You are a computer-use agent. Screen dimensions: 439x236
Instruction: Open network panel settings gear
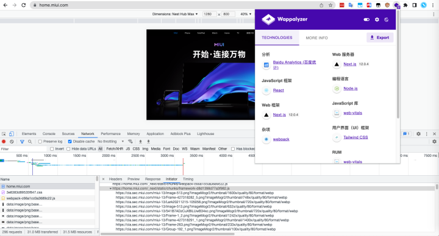[x=434, y=142]
